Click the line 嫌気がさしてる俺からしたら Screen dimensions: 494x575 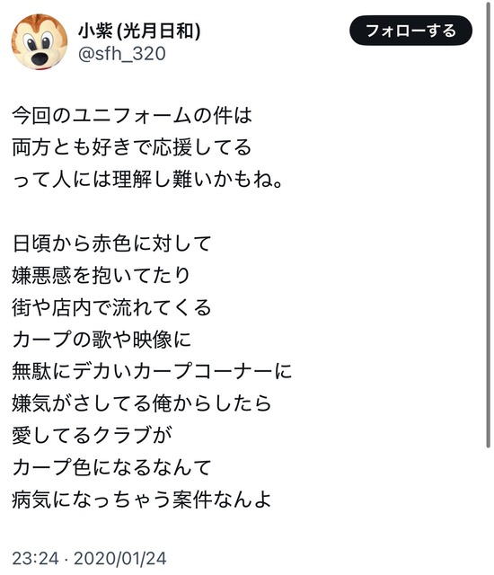point(142,403)
